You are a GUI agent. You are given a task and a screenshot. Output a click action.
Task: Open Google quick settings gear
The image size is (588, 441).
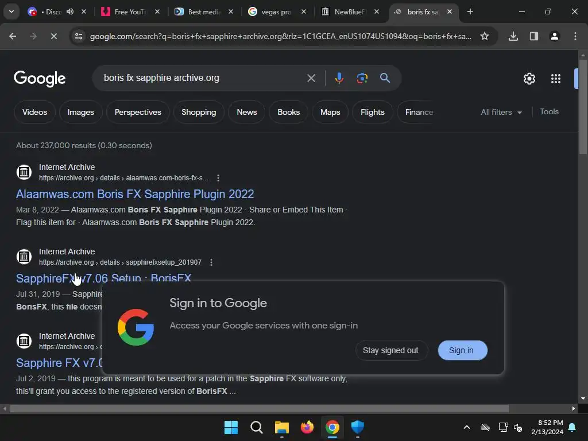coord(529,79)
